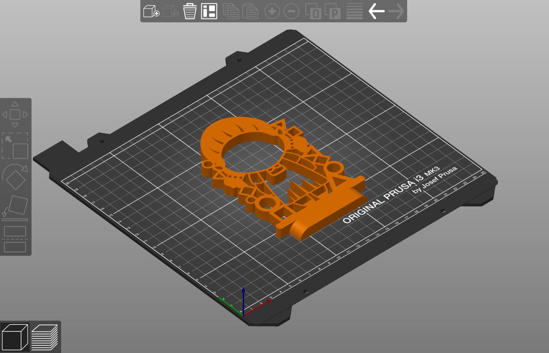The width and height of the screenshot is (549, 353).
Task: Switch to the 3D editor view
Action: 15,336
